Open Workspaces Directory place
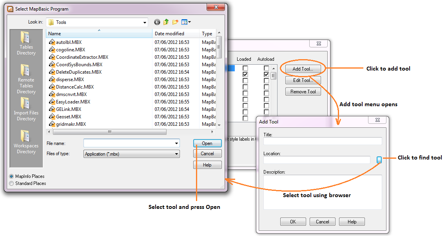 point(26,142)
